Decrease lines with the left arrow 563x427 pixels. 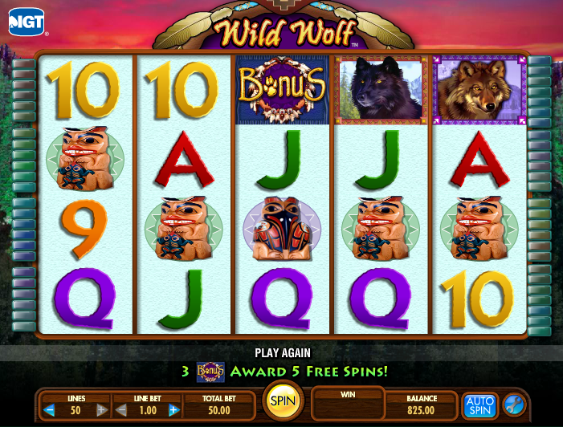coord(48,410)
